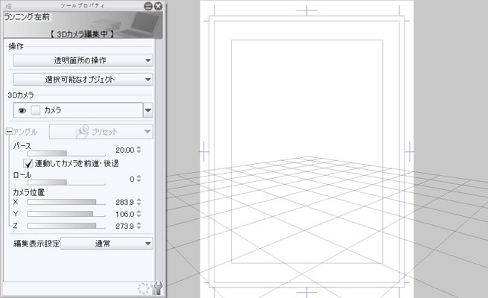Screen dimensions: 488x298
Task: Minimize the Tool Property panel
Action: 148,6
